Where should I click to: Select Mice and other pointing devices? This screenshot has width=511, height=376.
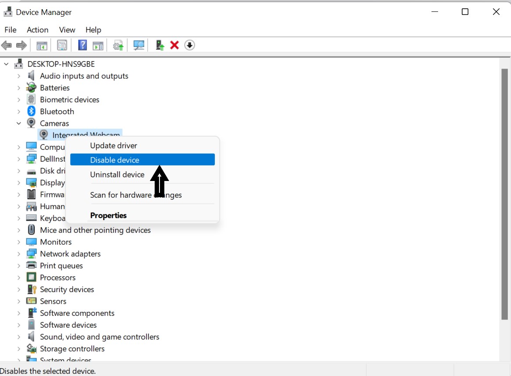pos(95,230)
